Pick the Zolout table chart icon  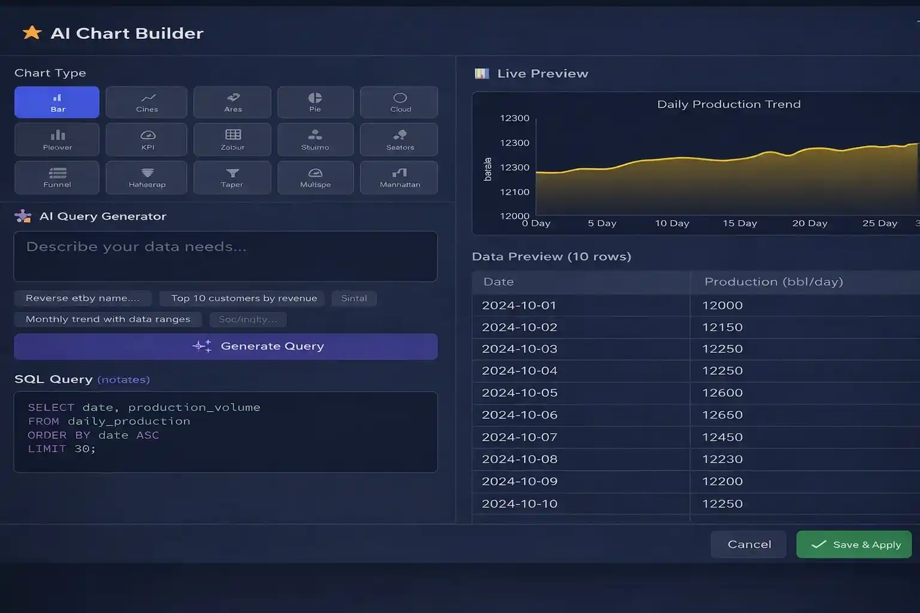coord(232,139)
